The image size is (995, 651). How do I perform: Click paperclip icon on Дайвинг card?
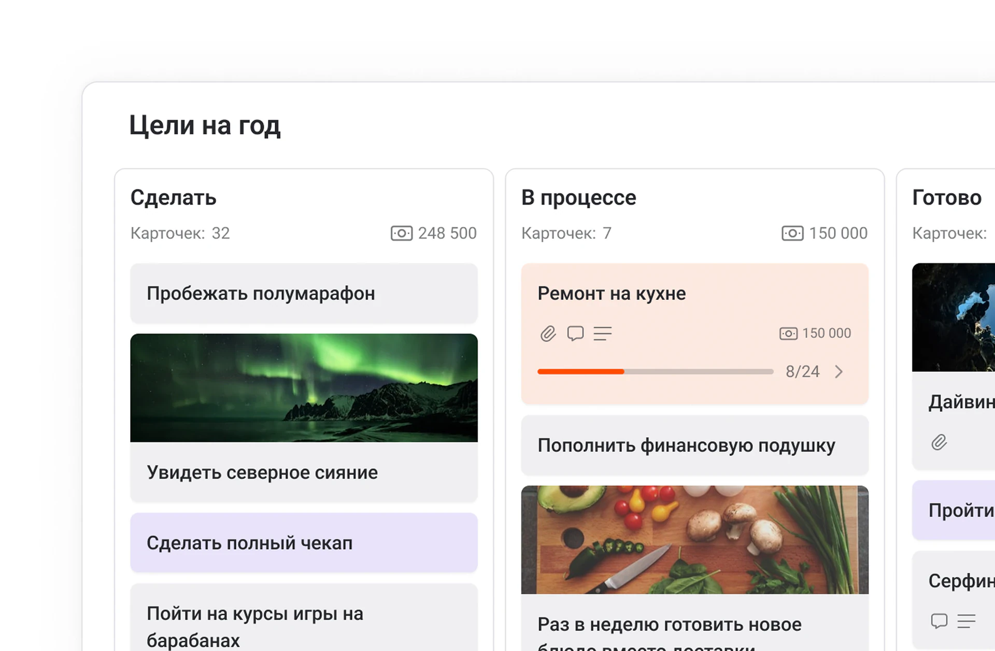[939, 442]
